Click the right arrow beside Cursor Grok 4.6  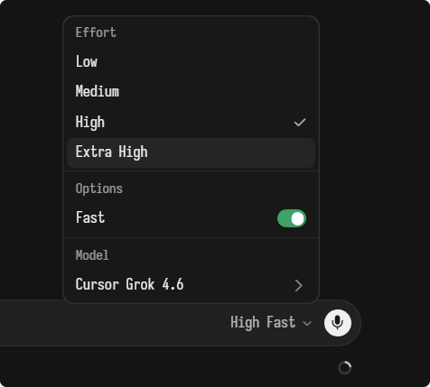(x=298, y=285)
